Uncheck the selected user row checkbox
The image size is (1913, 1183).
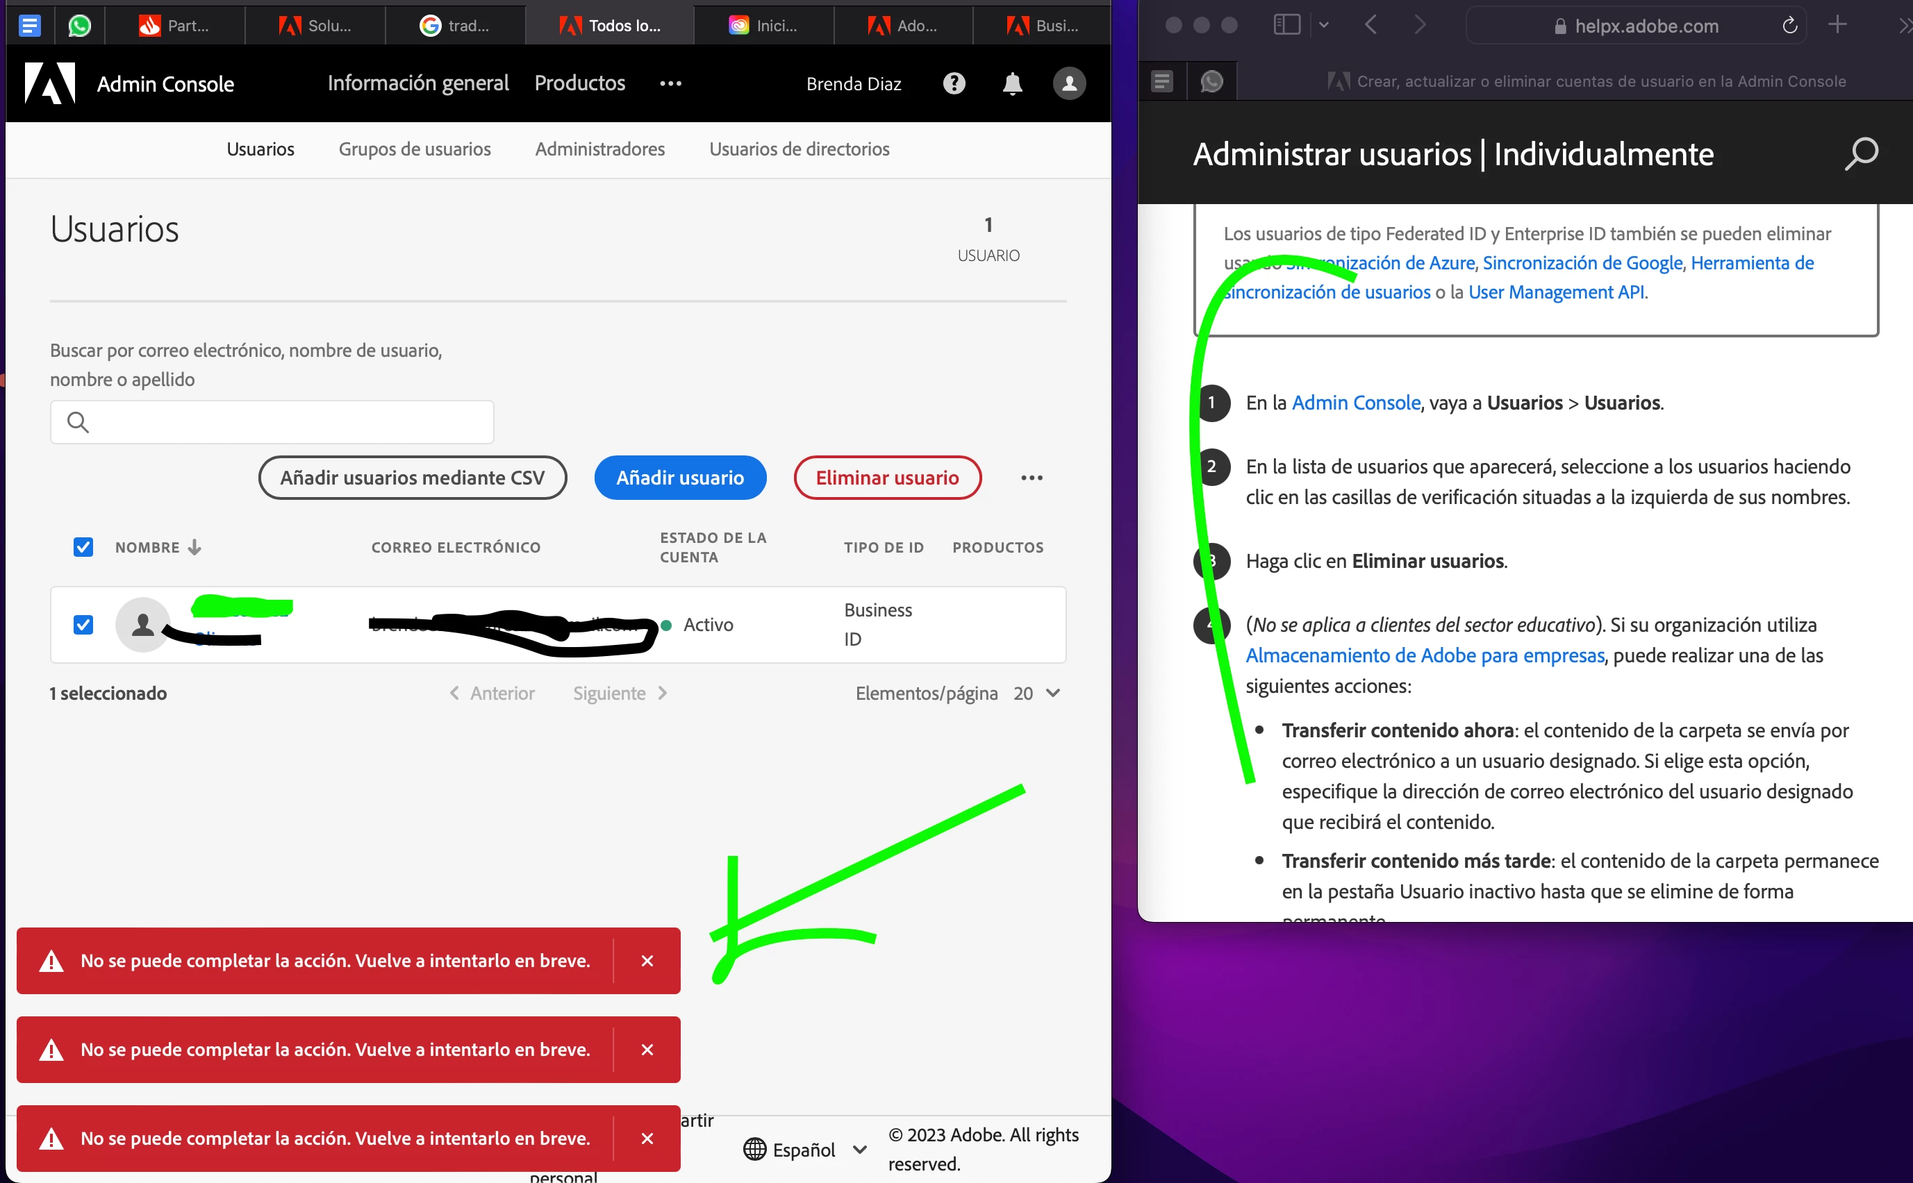[83, 624]
